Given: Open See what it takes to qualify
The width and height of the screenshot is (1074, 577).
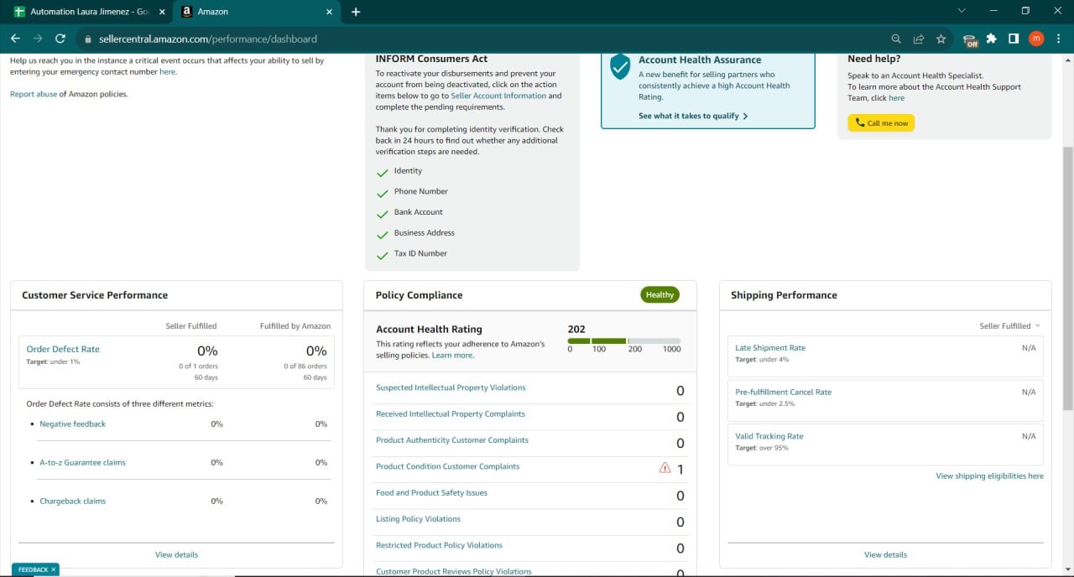Looking at the screenshot, I should (693, 116).
